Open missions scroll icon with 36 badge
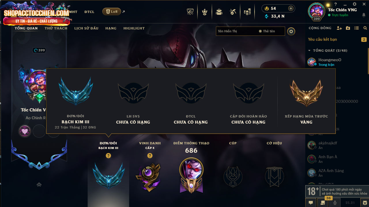Viewport: 369px width, 207px height. tap(323, 203)
